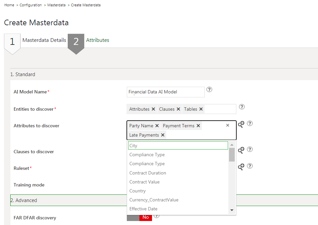Open help icon next to AI Model Name

209,89
